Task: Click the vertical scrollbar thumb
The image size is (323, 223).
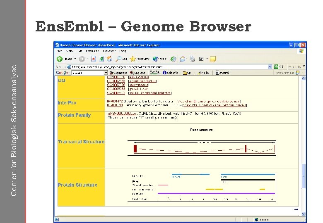Action: pos(303,176)
